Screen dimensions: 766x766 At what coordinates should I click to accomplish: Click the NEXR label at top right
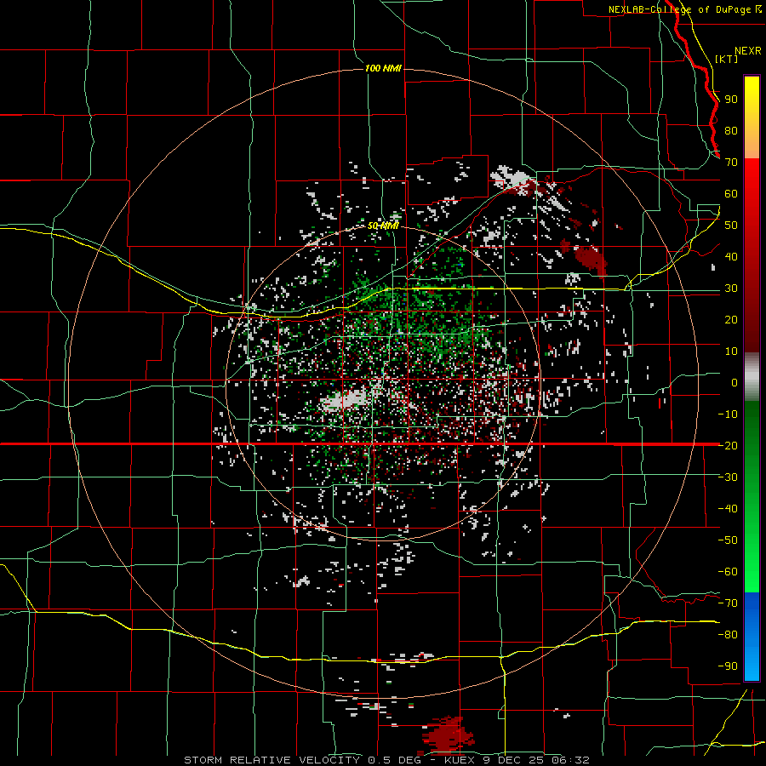pos(748,51)
